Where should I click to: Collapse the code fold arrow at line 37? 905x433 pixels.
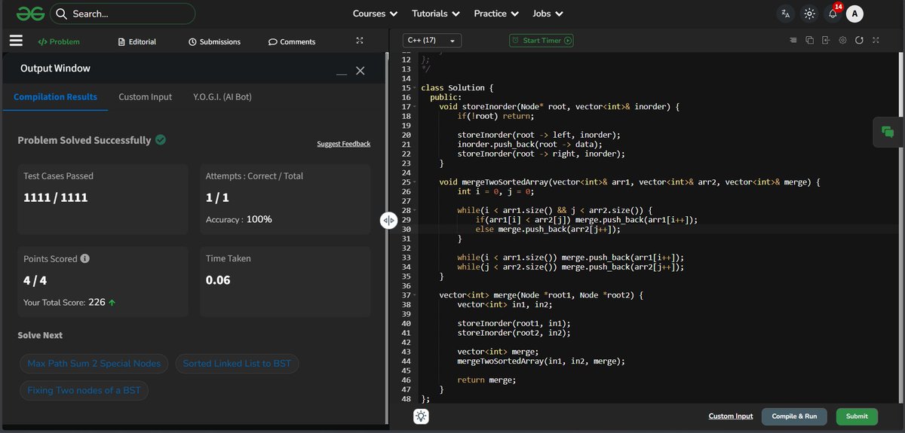(415, 295)
